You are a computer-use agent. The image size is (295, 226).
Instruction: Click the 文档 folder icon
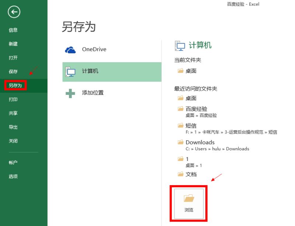coord(181,174)
